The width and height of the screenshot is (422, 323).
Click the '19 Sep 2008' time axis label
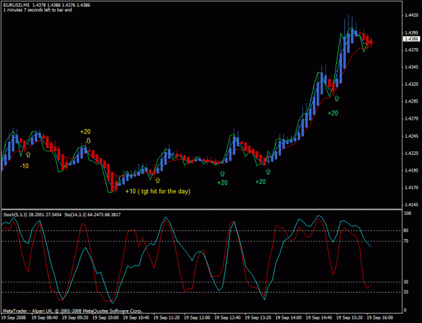click(x=14, y=318)
